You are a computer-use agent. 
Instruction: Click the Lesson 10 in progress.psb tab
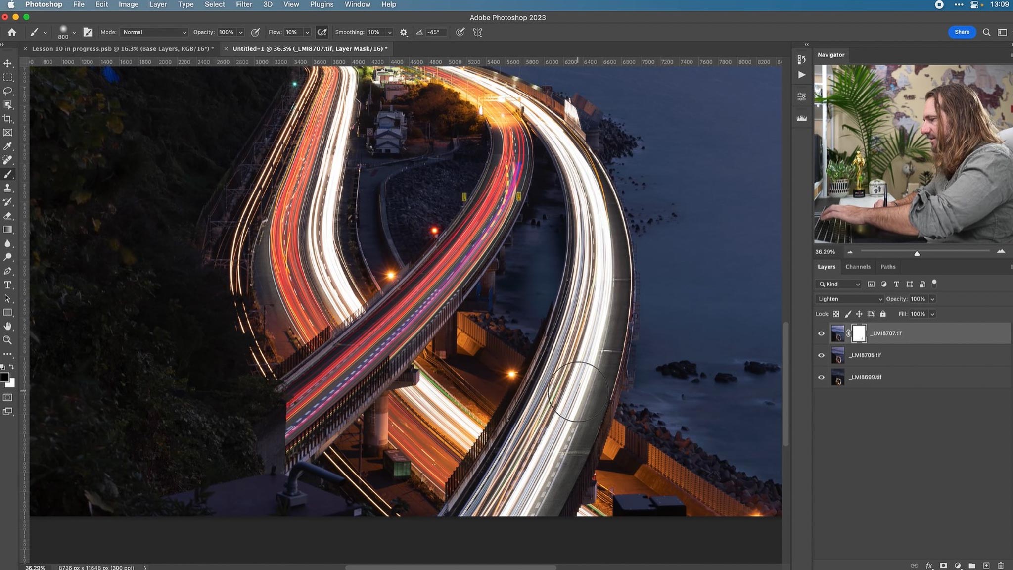[121, 48]
